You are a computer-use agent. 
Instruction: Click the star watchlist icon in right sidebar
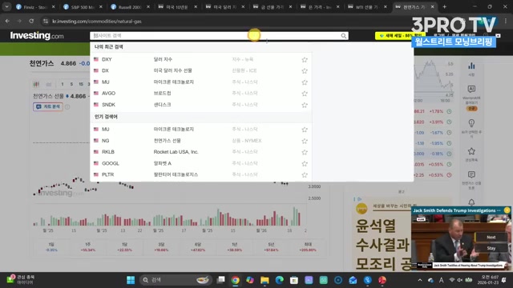click(471, 151)
